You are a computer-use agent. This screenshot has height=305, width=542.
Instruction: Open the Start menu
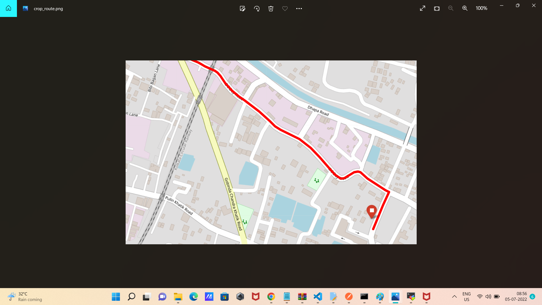115,297
